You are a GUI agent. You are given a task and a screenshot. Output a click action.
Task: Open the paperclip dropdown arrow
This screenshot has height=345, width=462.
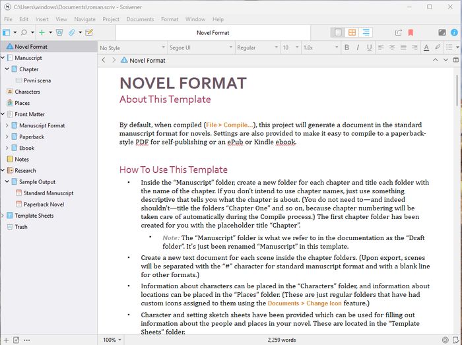click(x=80, y=32)
